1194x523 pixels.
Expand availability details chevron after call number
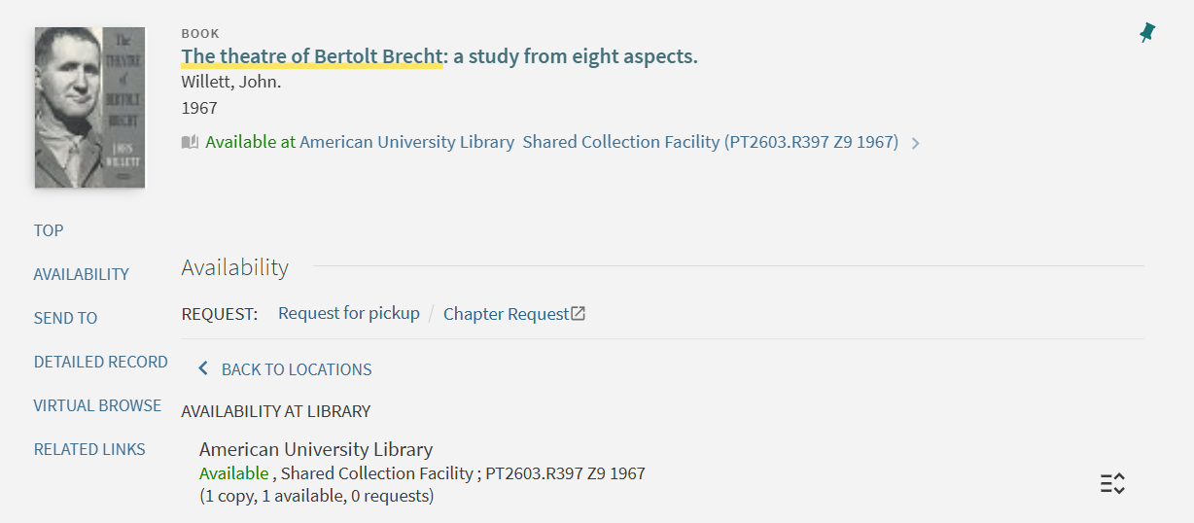915,144
